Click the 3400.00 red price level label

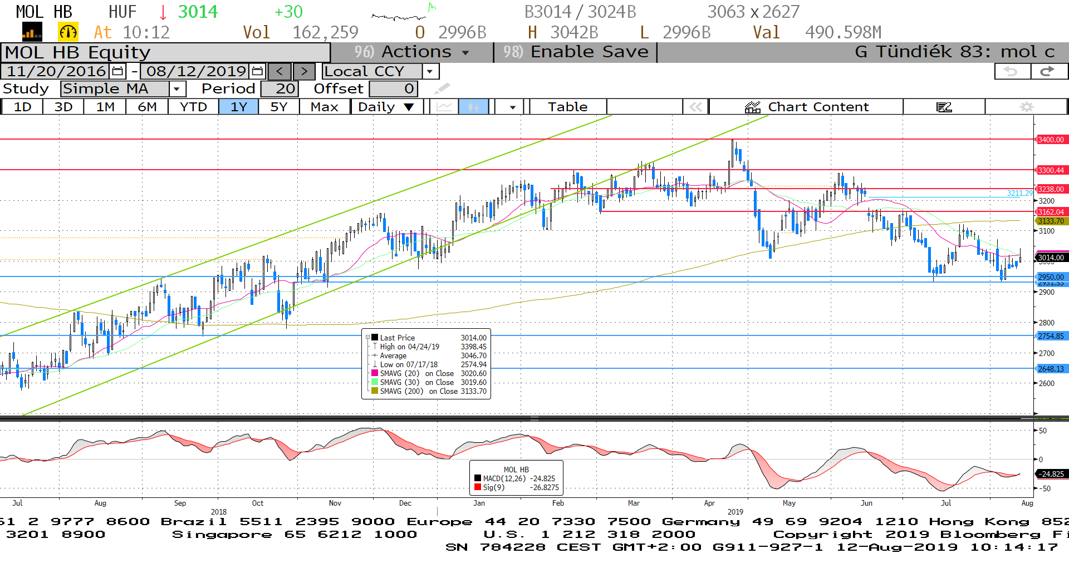(1051, 140)
